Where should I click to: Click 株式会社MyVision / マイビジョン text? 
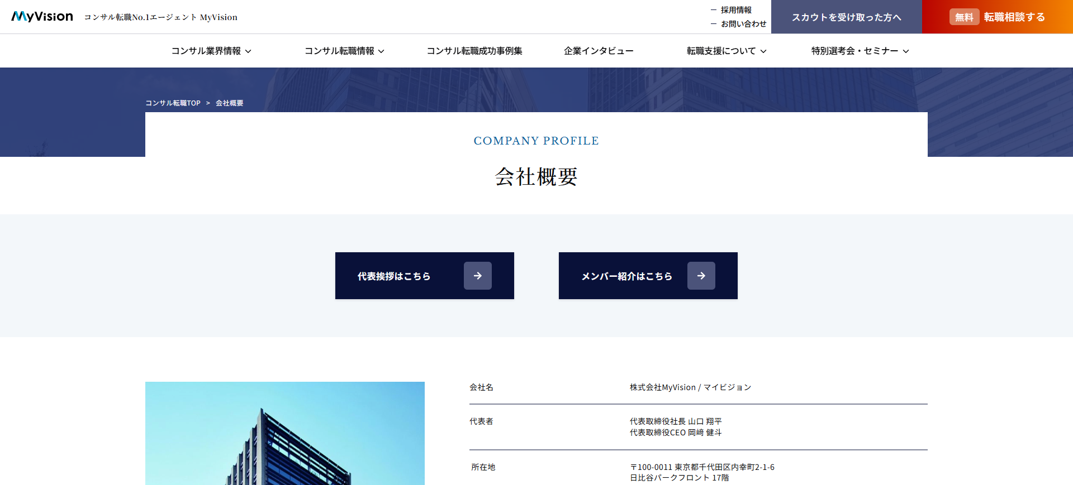click(x=690, y=387)
